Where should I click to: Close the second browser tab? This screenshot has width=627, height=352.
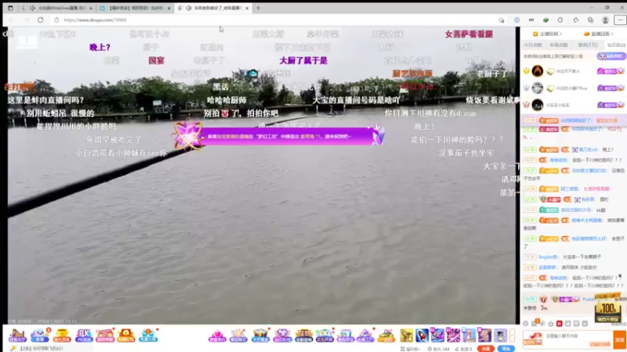tap(169, 8)
